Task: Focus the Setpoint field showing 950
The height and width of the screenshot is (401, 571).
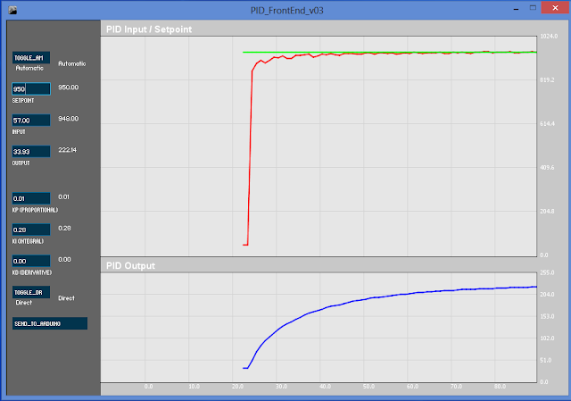Action: pos(31,89)
